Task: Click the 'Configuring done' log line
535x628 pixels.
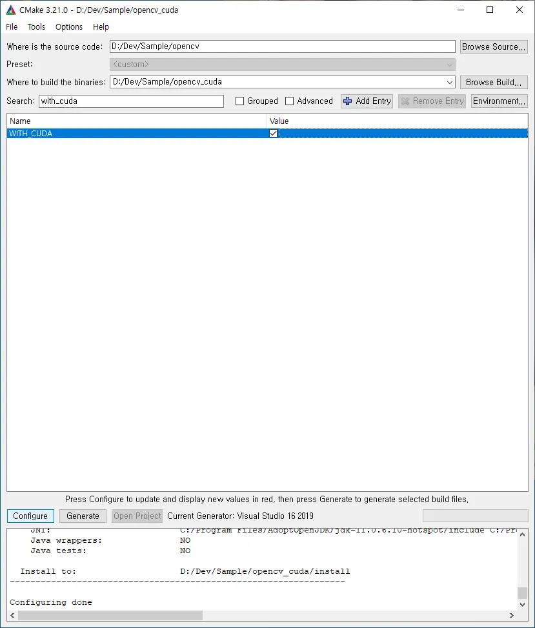Action: 51,602
